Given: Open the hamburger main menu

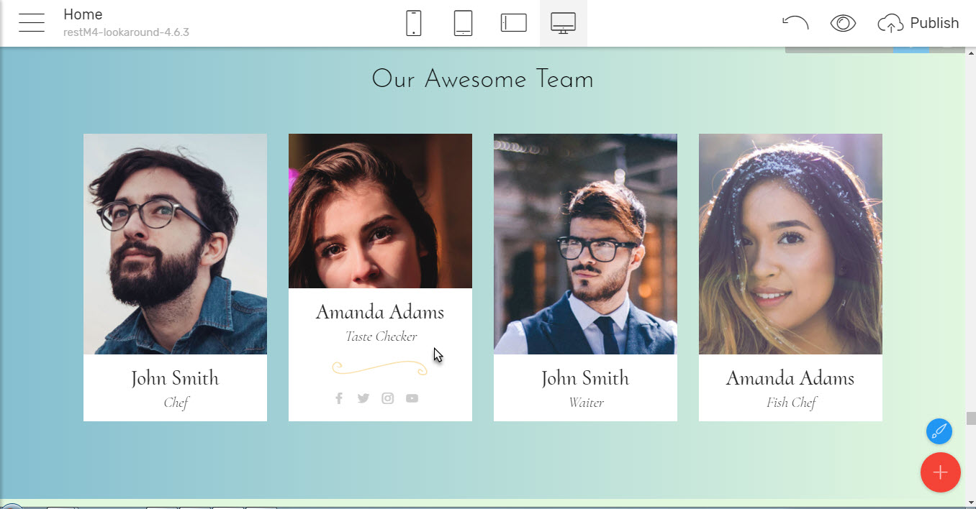Looking at the screenshot, I should click(32, 23).
